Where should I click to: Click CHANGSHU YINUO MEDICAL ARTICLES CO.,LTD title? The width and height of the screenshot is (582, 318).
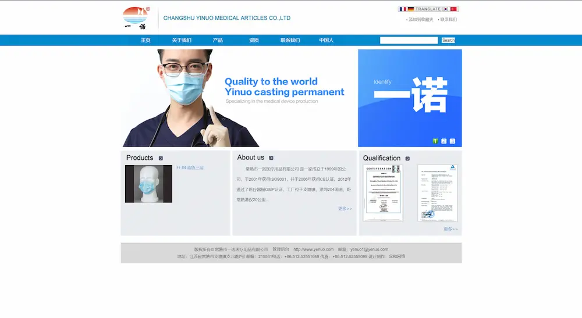click(227, 18)
